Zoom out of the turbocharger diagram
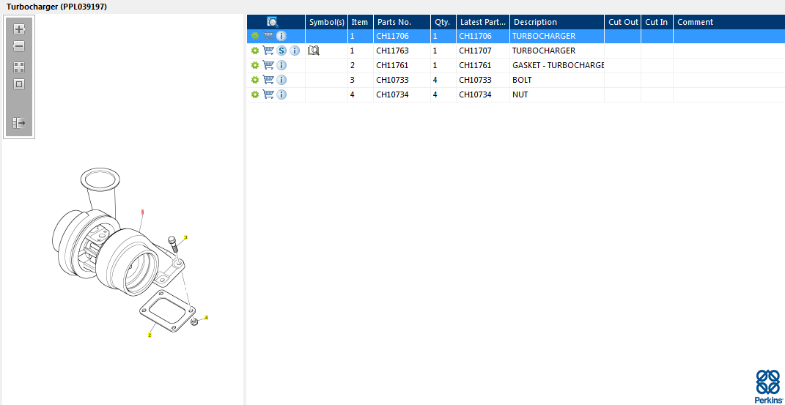The width and height of the screenshot is (785, 405). (19, 46)
